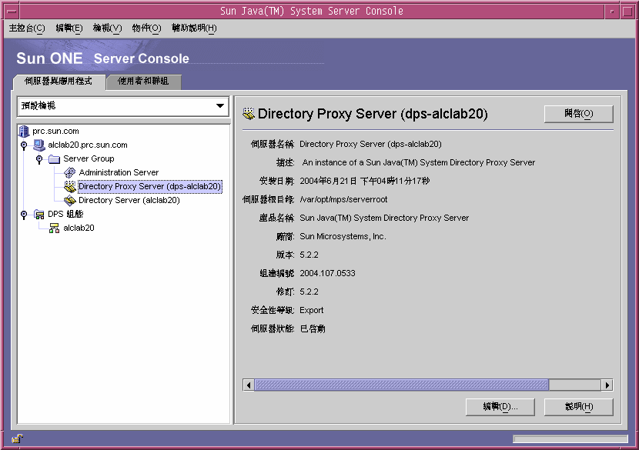Select the Administration Server icon in the tree
Image resolution: width=639 pixels, height=450 pixels.
(x=70, y=172)
